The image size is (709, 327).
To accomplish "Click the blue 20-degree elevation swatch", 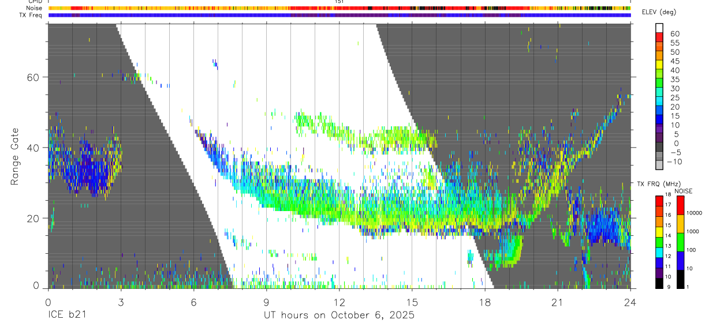I will (x=659, y=111).
